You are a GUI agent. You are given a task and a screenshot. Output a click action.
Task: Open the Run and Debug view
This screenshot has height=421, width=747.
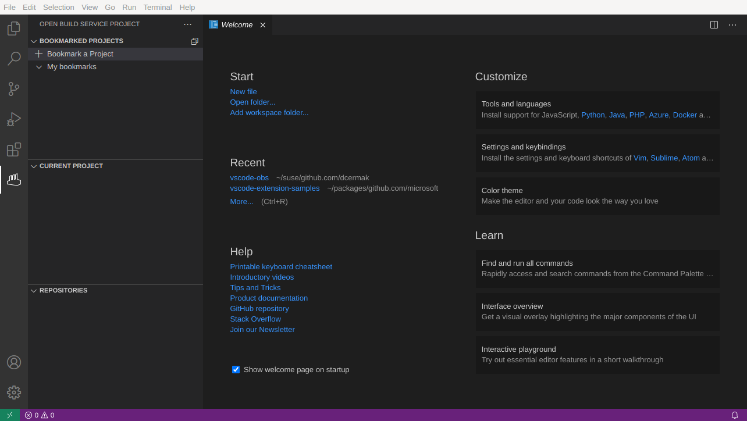14,119
